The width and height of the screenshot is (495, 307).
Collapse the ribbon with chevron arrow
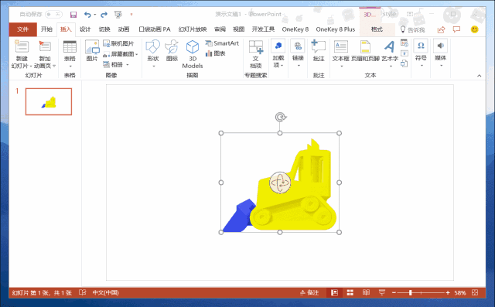coord(480,76)
